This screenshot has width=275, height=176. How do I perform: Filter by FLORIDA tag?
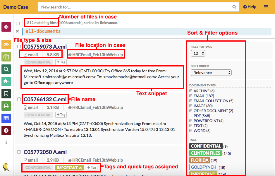200,160
